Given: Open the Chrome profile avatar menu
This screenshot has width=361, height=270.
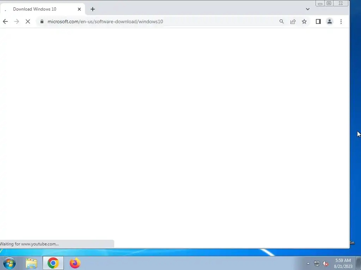Looking at the screenshot, I should (x=330, y=21).
